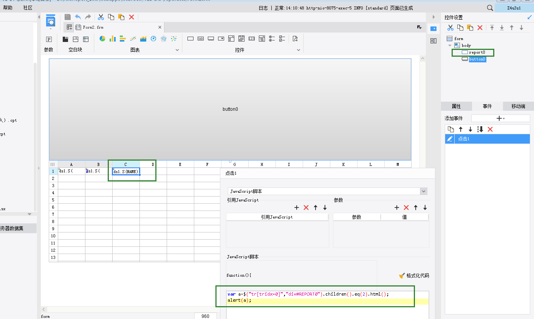The width and height of the screenshot is (534, 319).
Task: Move widget to top in control panel
Action: tap(492, 28)
